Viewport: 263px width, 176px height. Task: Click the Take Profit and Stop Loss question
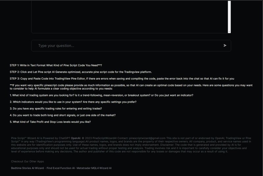click(x=50, y=122)
